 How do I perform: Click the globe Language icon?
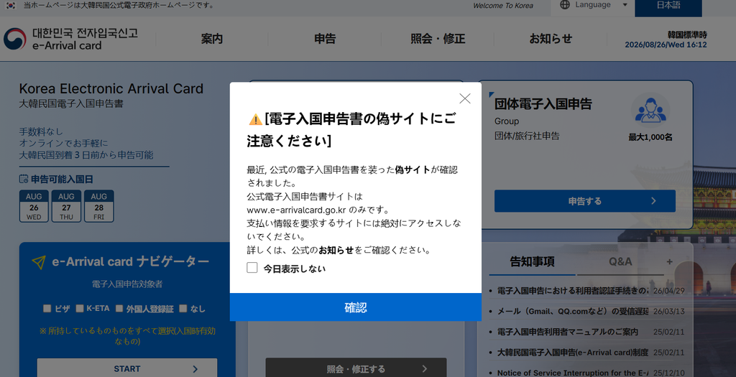click(565, 5)
